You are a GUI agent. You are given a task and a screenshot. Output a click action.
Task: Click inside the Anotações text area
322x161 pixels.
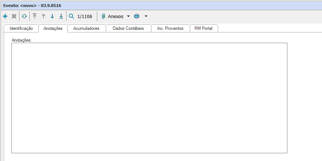click(x=149, y=98)
